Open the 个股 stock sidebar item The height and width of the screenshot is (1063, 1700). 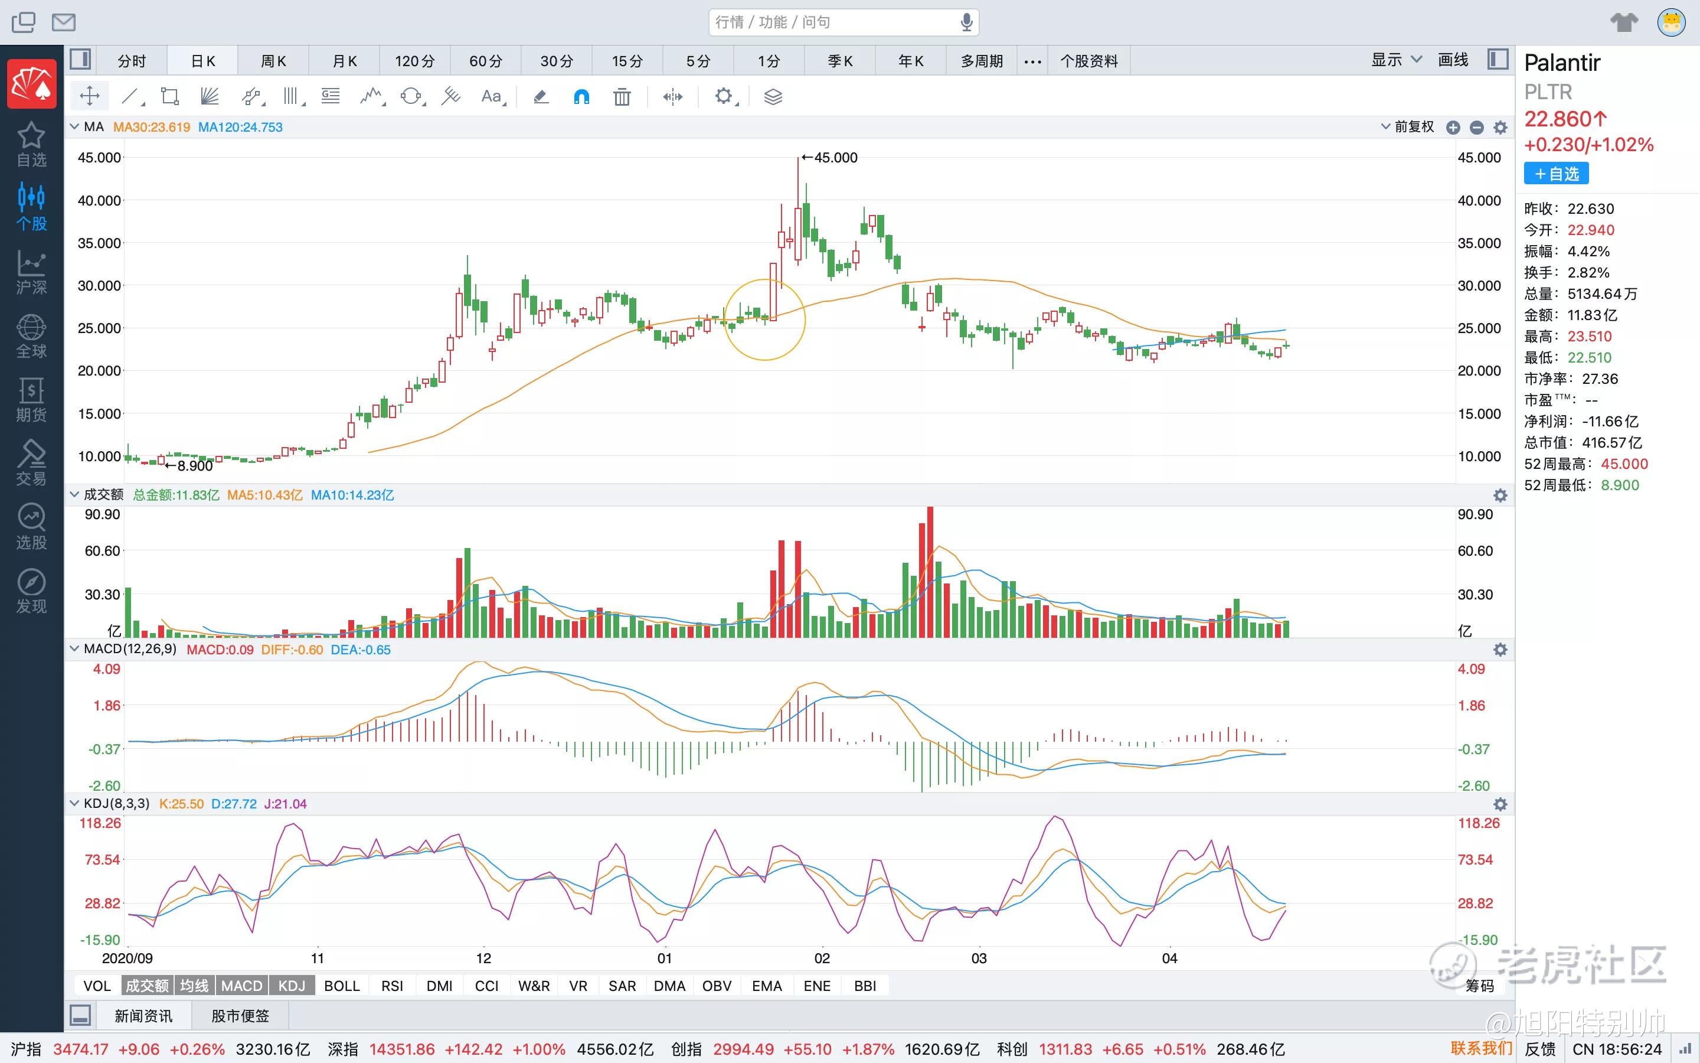click(32, 207)
